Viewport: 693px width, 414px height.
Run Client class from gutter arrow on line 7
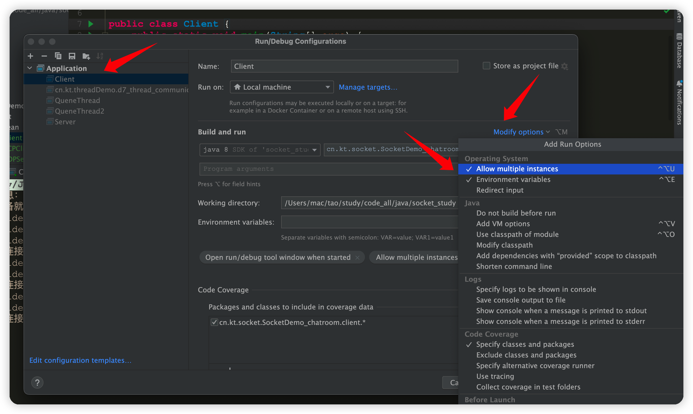pyautogui.click(x=91, y=24)
